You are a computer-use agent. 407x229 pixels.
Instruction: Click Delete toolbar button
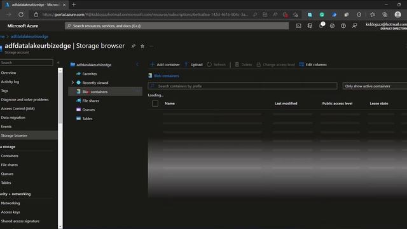pyautogui.click(x=243, y=64)
